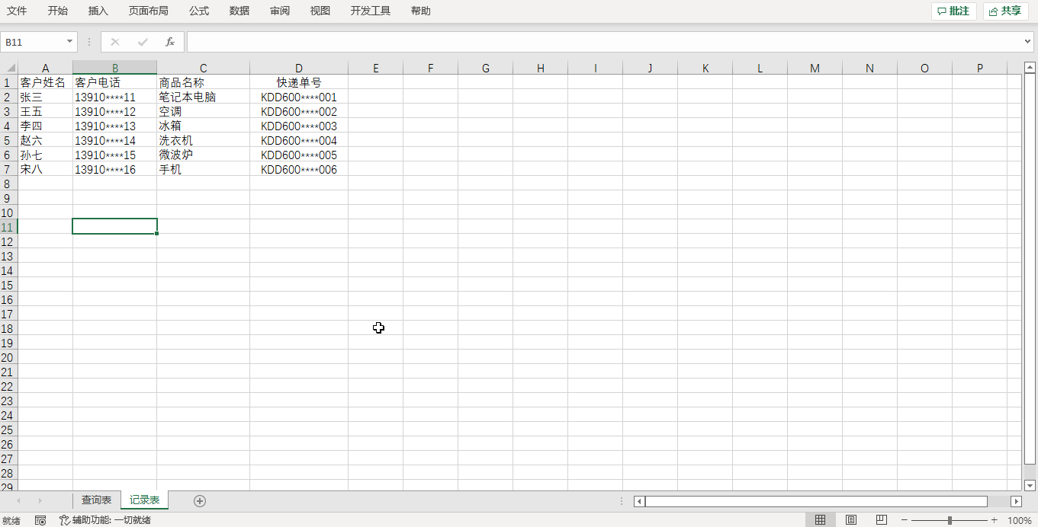Select the 微波炉 cell
Image resolution: width=1038 pixels, height=527 pixels.
coord(203,155)
